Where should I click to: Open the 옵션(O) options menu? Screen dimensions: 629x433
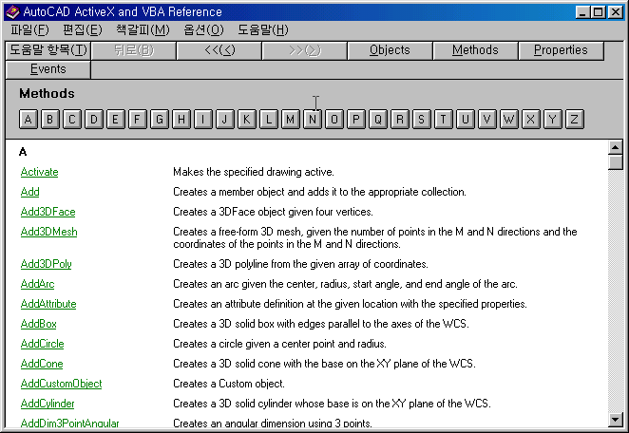(x=203, y=30)
